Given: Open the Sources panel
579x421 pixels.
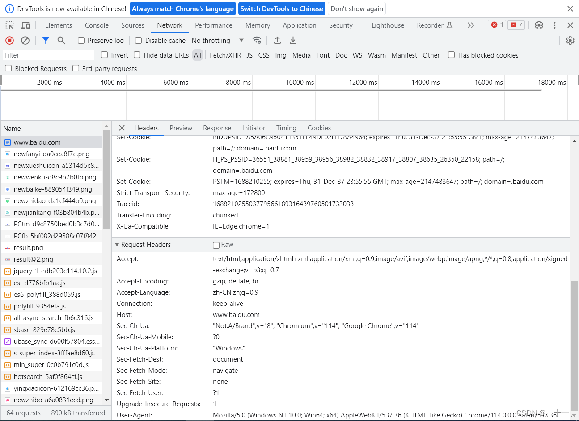Looking at the screenshot, I should [x=133, y=25].
